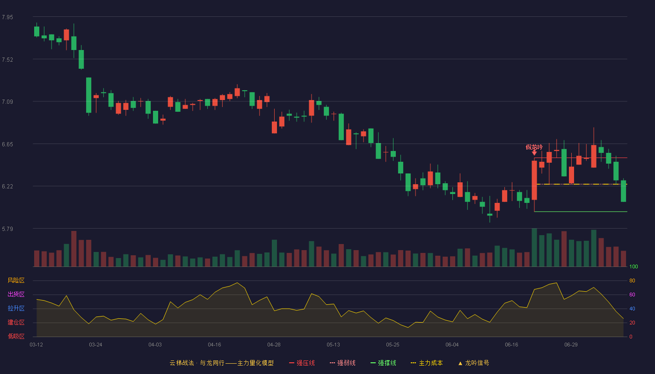This screenshot has height=374, width=655.
Task: Click the 6.22 price axis label
Action: [7, 187]
